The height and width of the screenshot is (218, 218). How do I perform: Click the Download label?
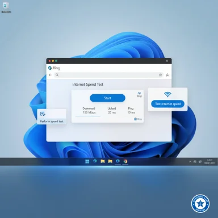[89, 108]
